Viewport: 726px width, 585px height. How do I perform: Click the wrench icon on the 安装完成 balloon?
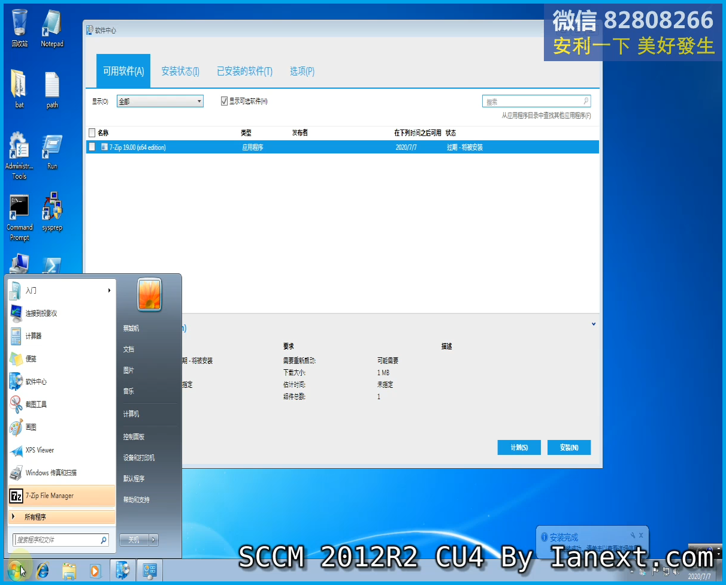click(632, 535)
